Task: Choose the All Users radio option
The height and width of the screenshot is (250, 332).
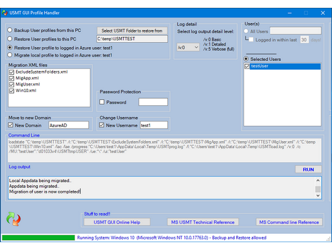Action: click(x=246, y=31)
